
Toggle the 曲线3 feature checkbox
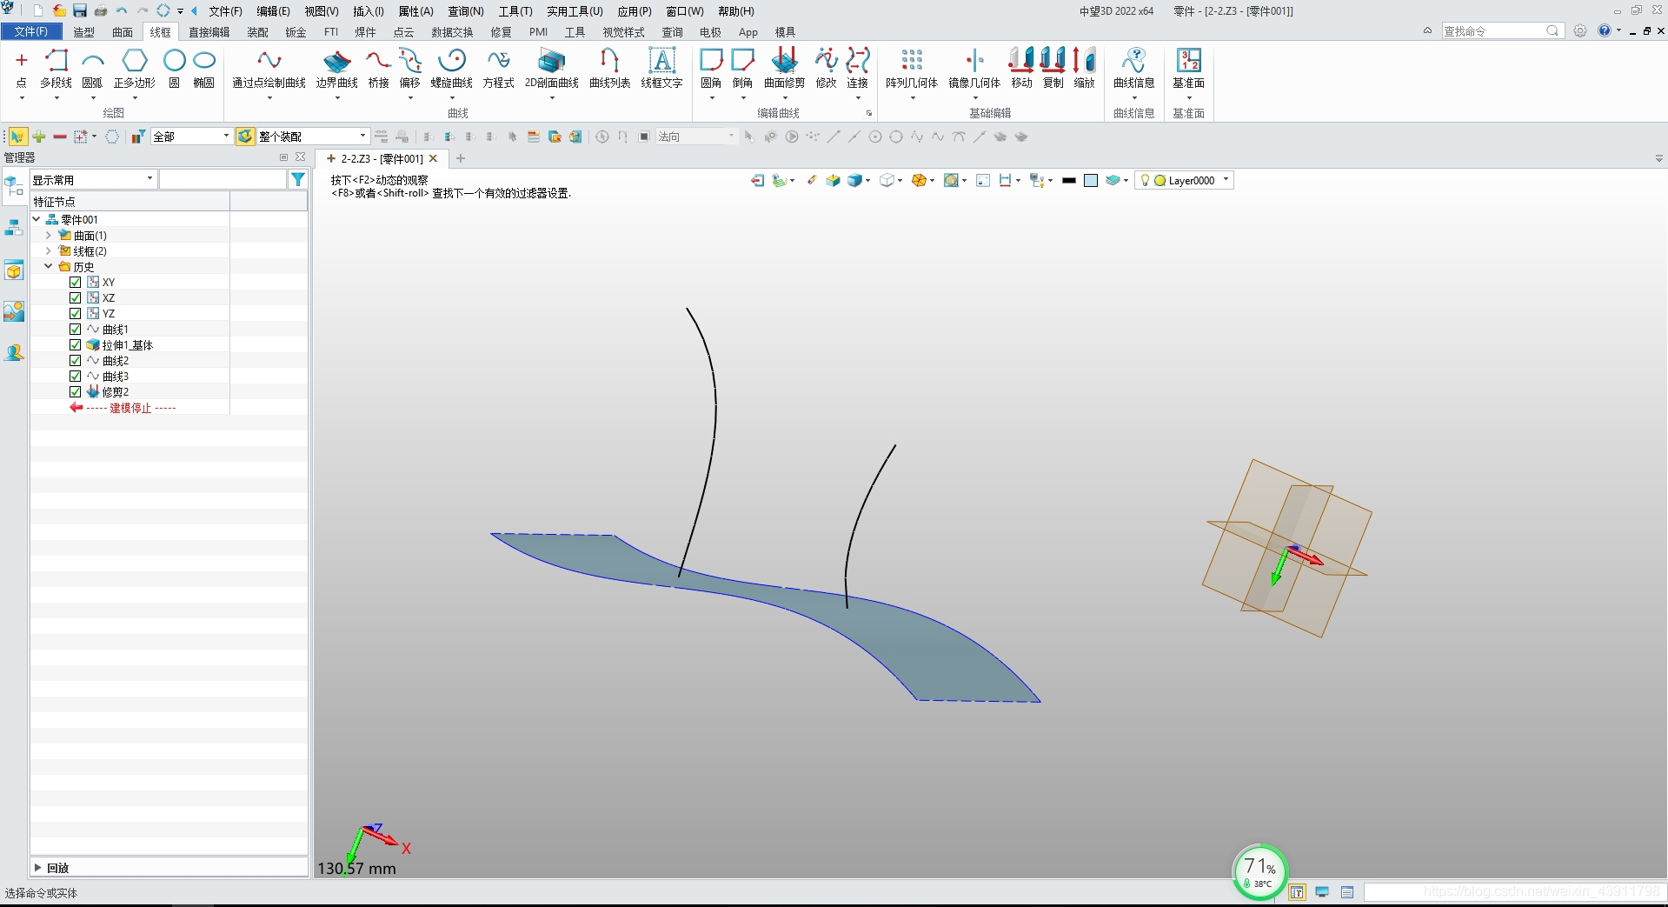pyautogui.click(x=76, y=376)
